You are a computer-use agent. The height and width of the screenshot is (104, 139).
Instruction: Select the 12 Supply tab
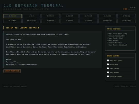88,21
